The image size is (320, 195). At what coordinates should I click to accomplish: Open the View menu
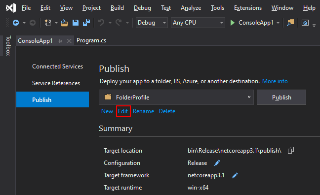[66, 8]
